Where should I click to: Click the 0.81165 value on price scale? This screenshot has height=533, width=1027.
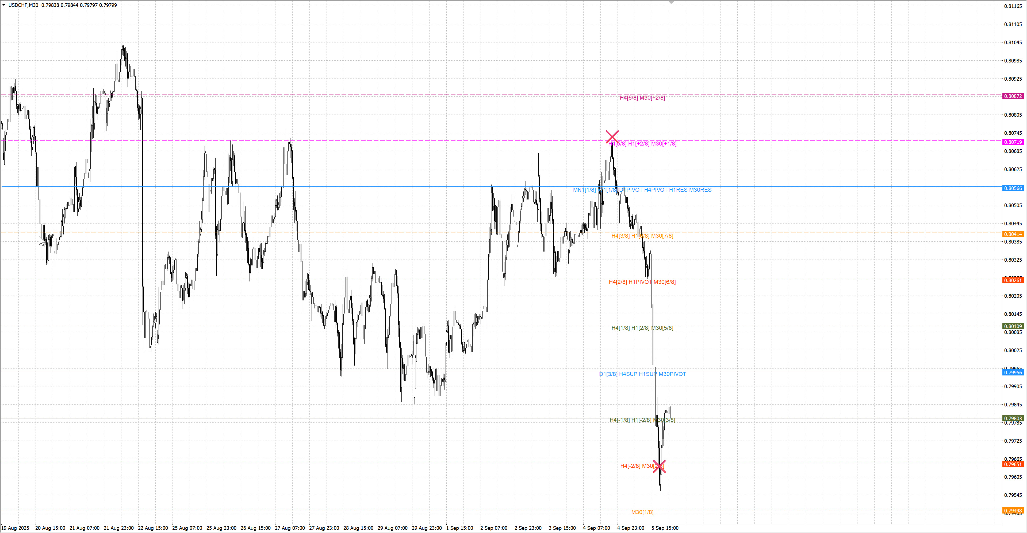1013,6
